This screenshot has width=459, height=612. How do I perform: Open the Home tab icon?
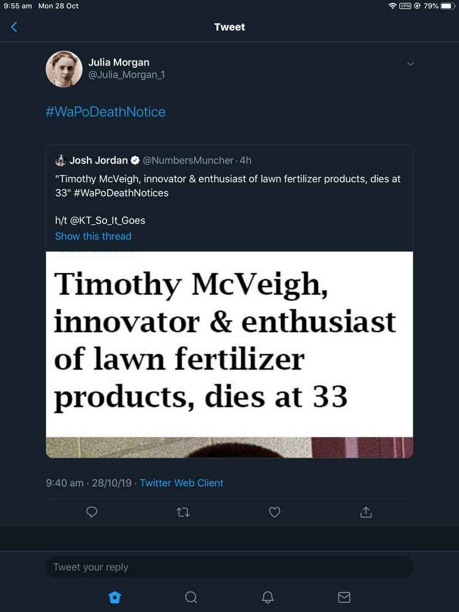pyautogui.click(x=114, y=597)
